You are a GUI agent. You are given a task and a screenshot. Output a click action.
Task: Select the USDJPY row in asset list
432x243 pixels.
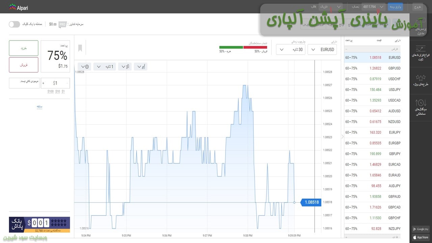click(x=373, y=90)
